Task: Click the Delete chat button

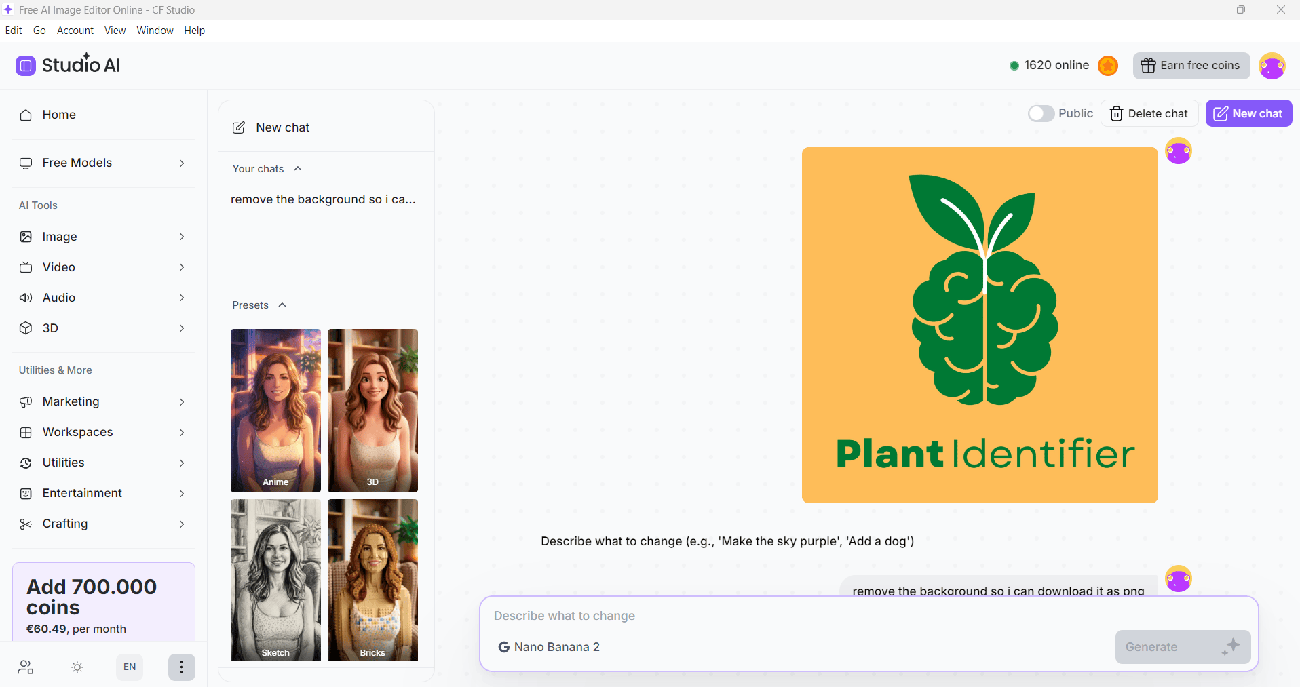Action: 1149,113
